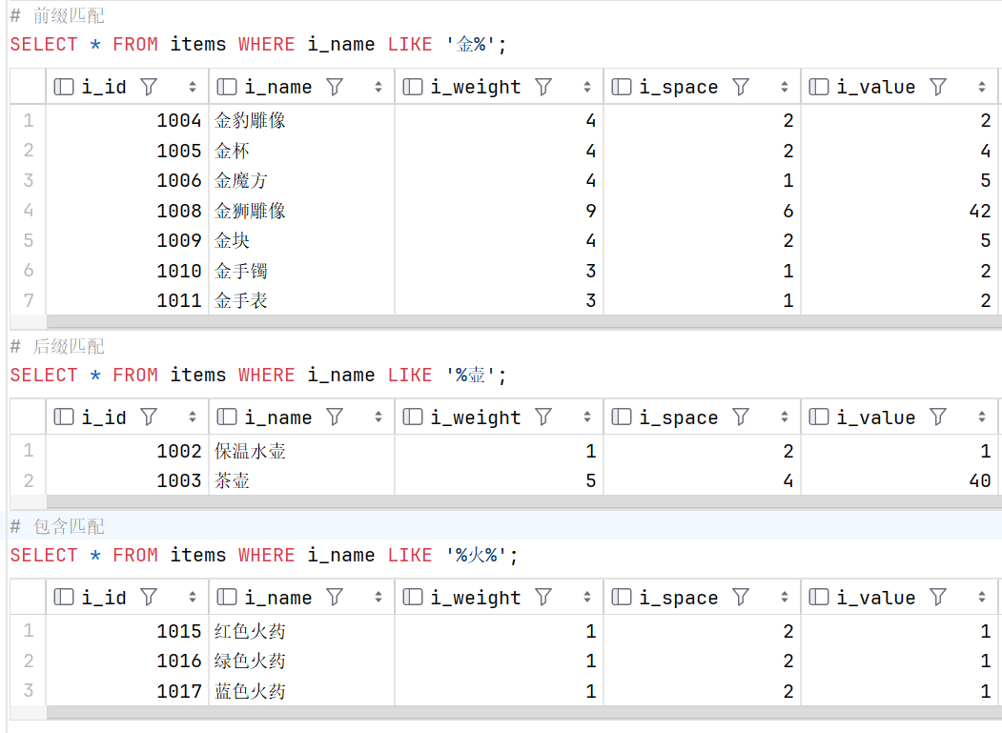The width and height of the screenshot is (1002, 733).
Task: Open filter for i_name in first result table
Action: (335, 87)
